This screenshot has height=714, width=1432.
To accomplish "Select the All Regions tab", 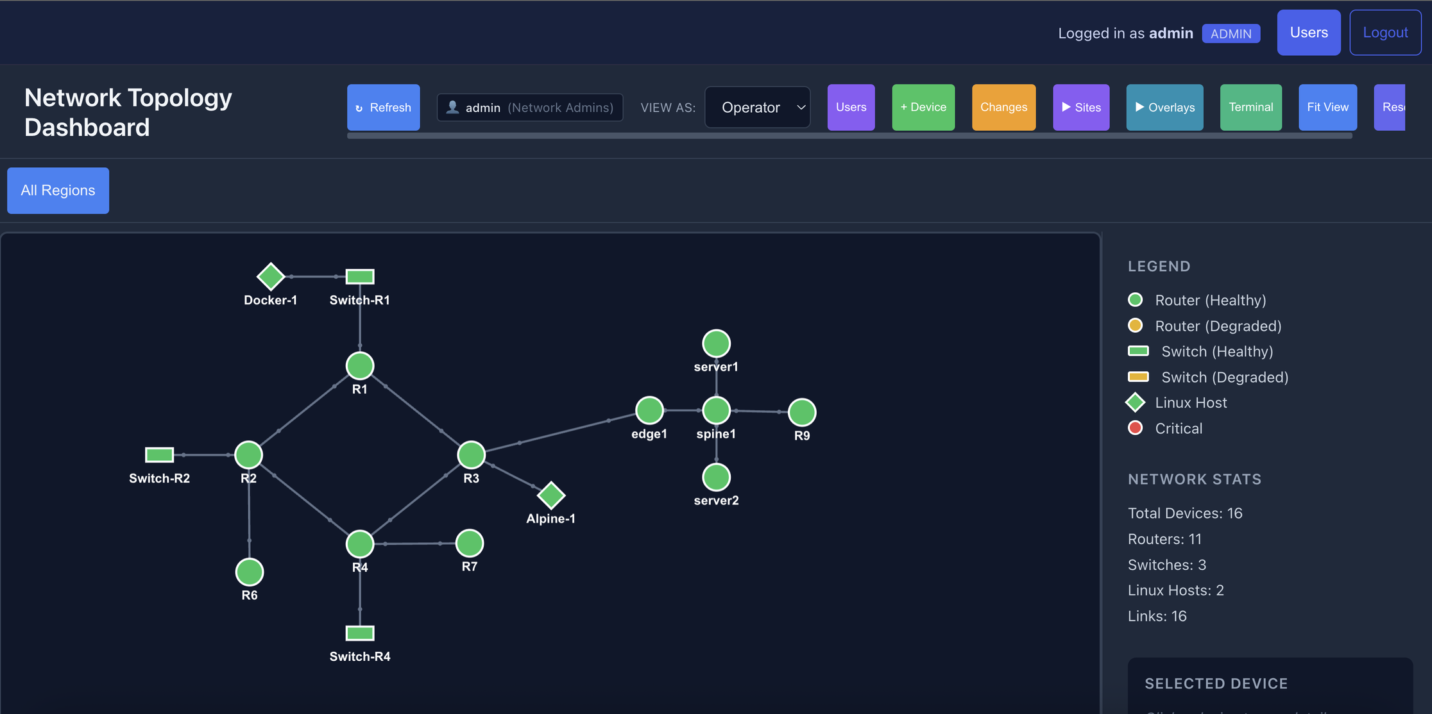I will pos(58,190).
